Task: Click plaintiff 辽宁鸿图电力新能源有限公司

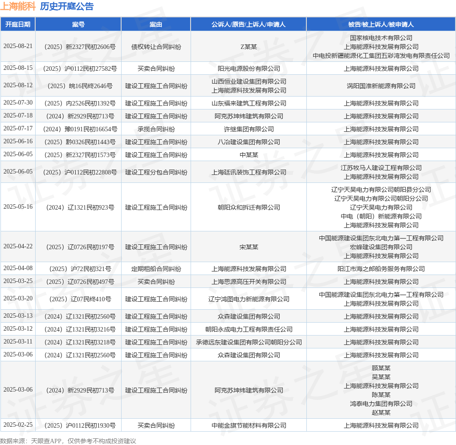Action: 248,299
